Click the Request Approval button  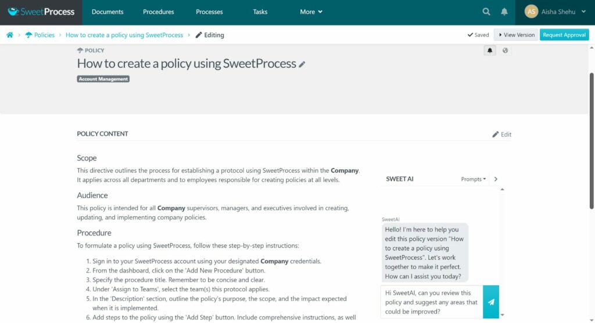[564, 35]
